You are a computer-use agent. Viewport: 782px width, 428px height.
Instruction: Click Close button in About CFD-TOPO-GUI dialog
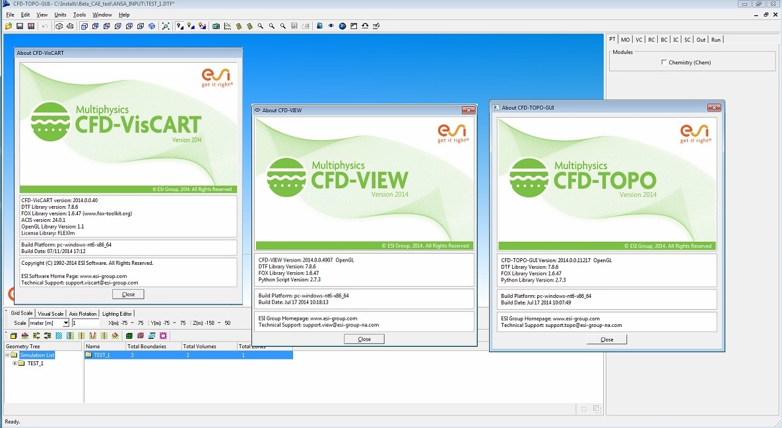coord(607,339)
